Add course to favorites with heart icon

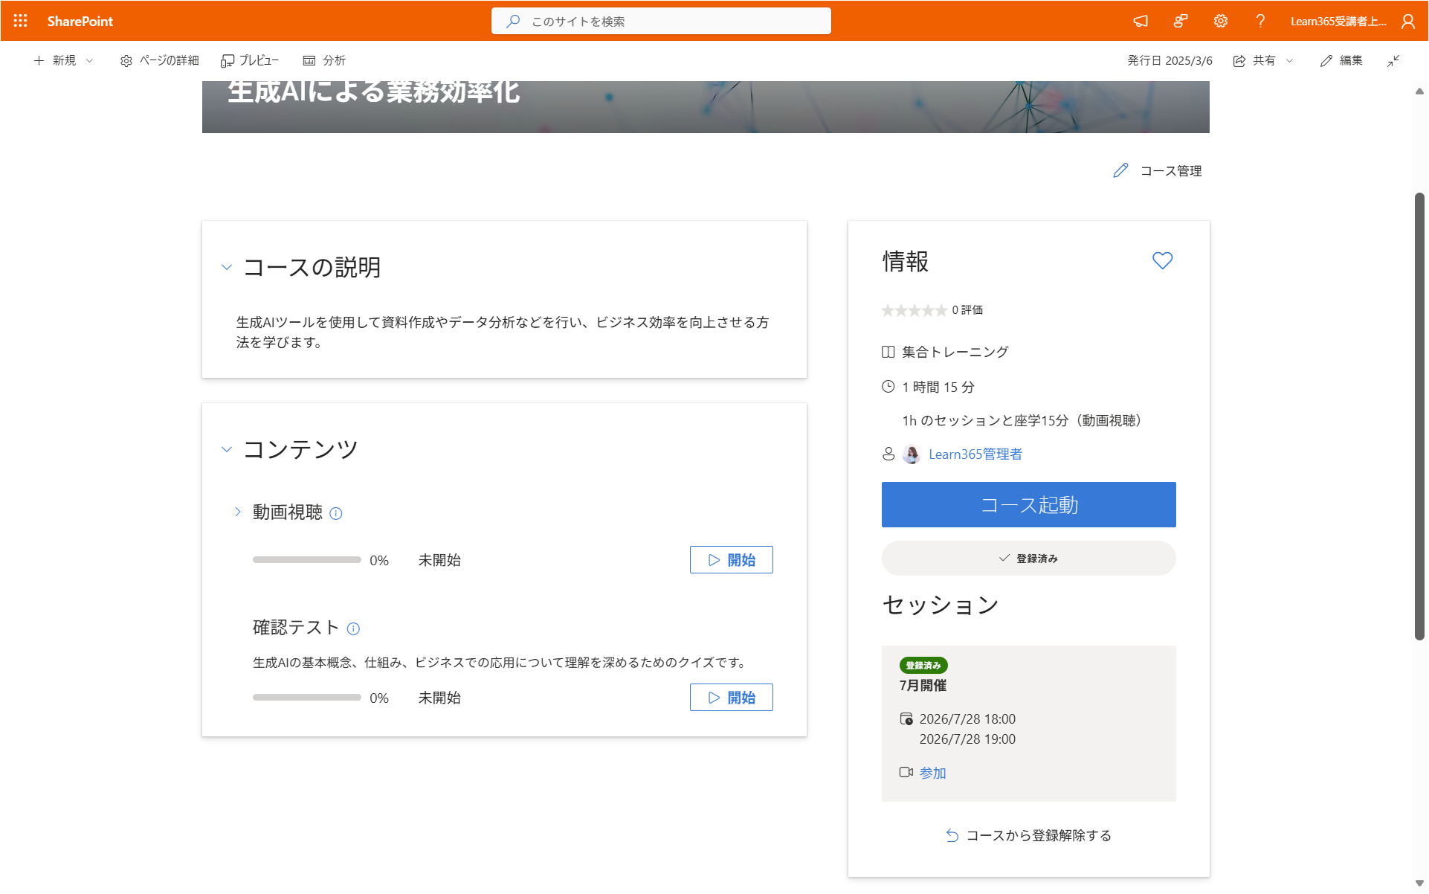pyautogui.click(x=1162, y=260)
